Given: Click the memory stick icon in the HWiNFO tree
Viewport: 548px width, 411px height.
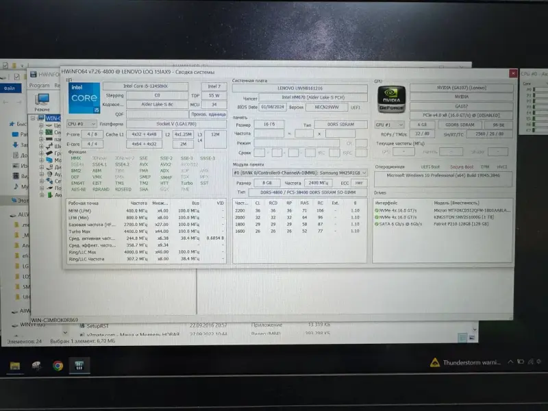Looking at the screenshot, I should click(49, 139).
